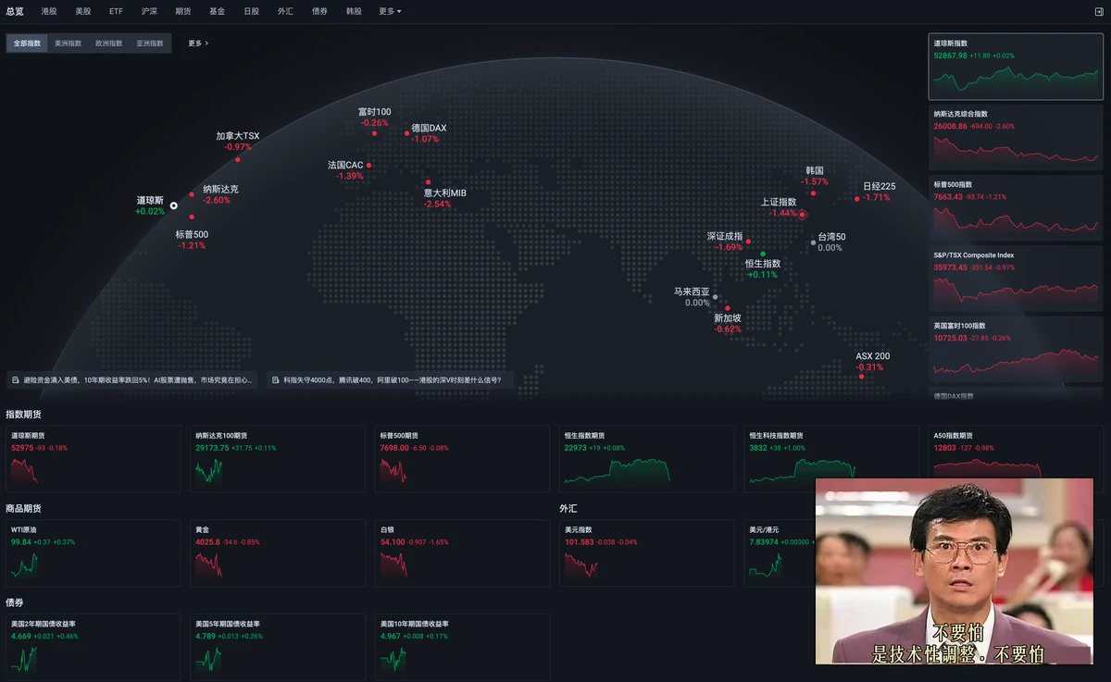Viewport: 1111px width, 682px height.
Task: Open the WTI原油 commodity card
Action: click(94, 552)
